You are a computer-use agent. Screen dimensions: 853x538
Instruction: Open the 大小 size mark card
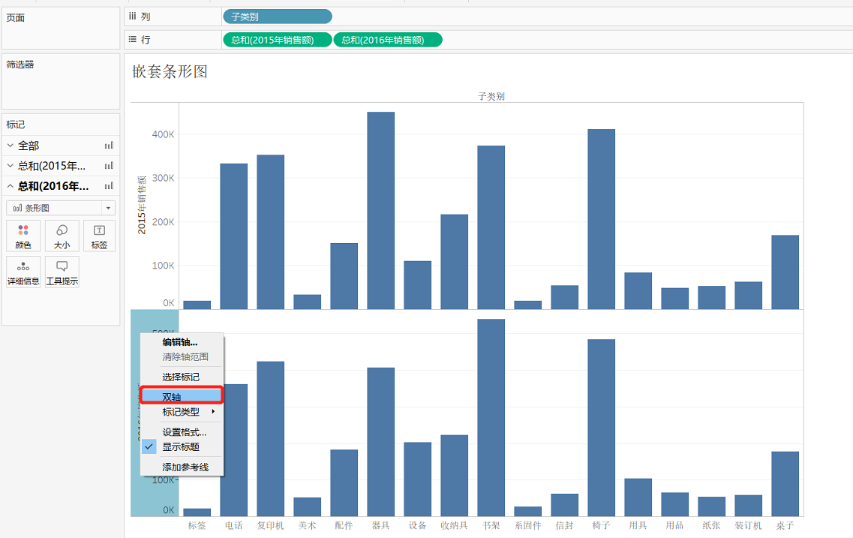click(x=62, y=236)
